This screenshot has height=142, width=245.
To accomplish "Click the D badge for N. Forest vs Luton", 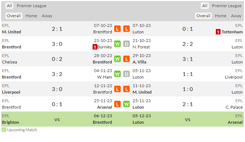I will coord(126,44).
